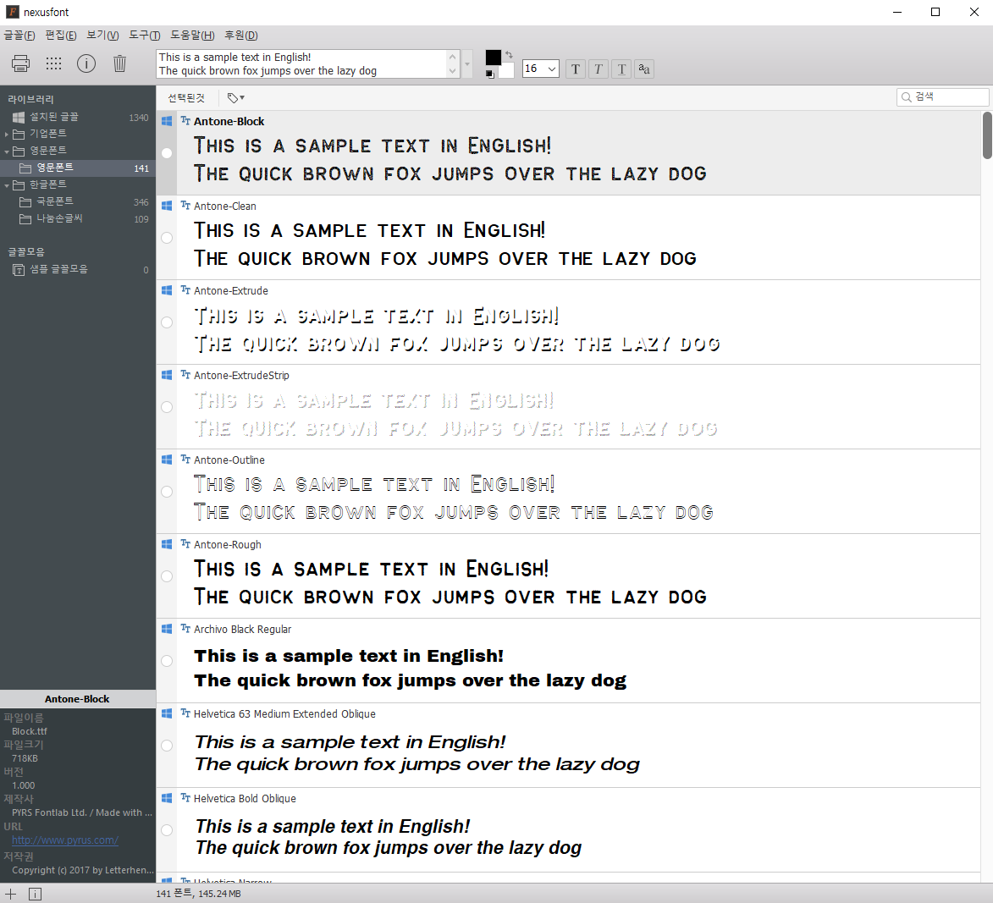Click the Block.ttf file name

pos(29,731)
